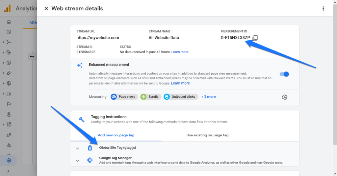Open Home in the left sidebar

tap(9, 22)
